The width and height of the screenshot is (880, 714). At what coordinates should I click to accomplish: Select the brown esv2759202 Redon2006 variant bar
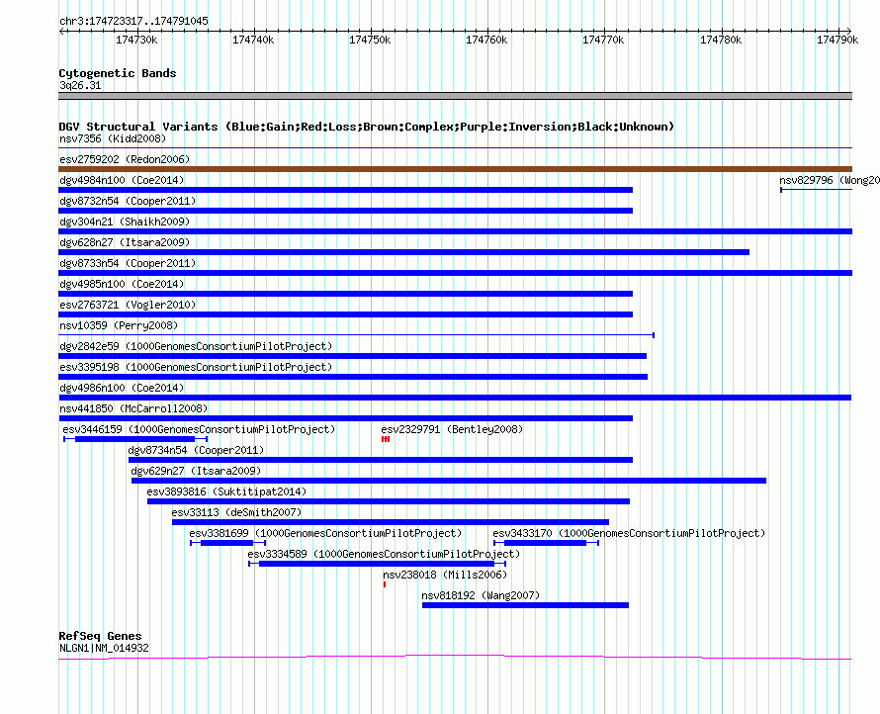tap(455, 169)
